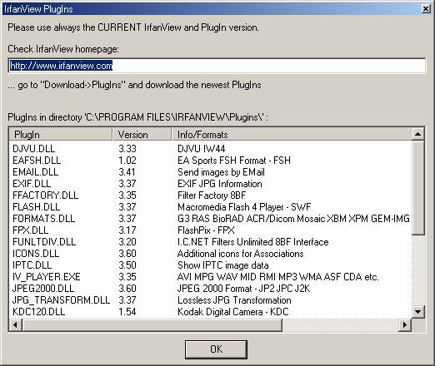The image size is (435, 366).
Task: Select the IV_PLAYER.EXE plugin entry
Action: point(46,277)
